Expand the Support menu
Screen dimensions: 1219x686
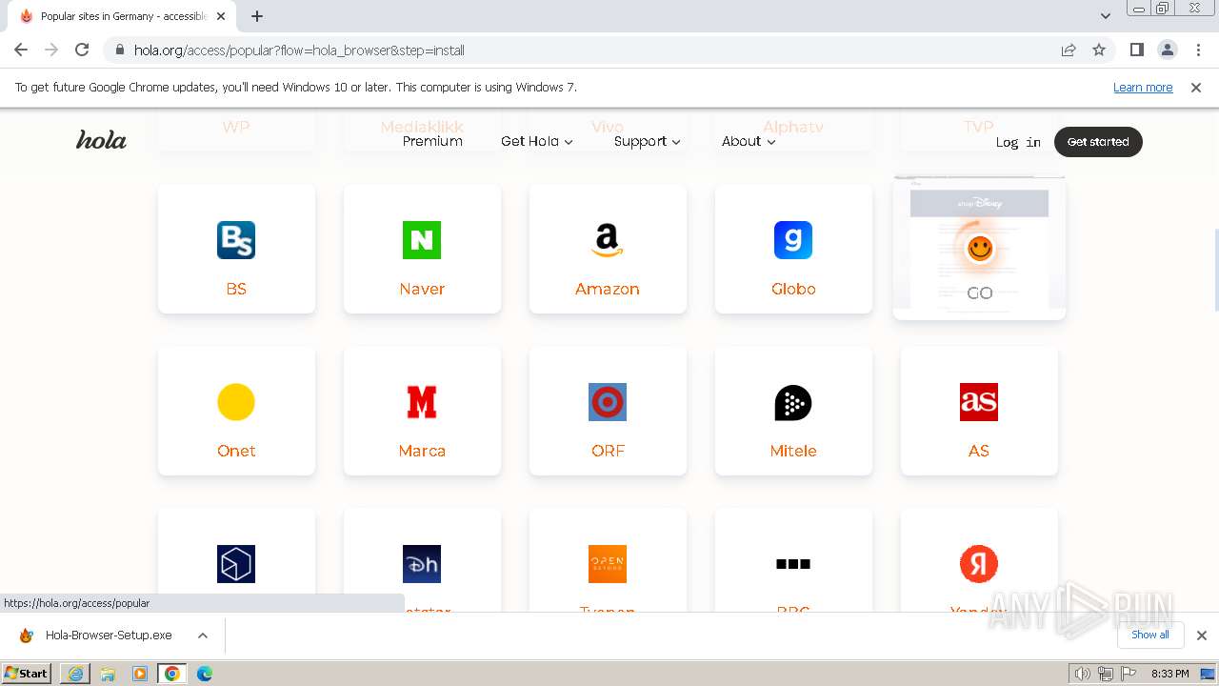coord(648,141)
